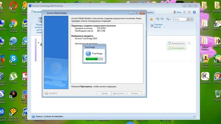
Task: Click the Acronis logo in main window
Action: 36,12
